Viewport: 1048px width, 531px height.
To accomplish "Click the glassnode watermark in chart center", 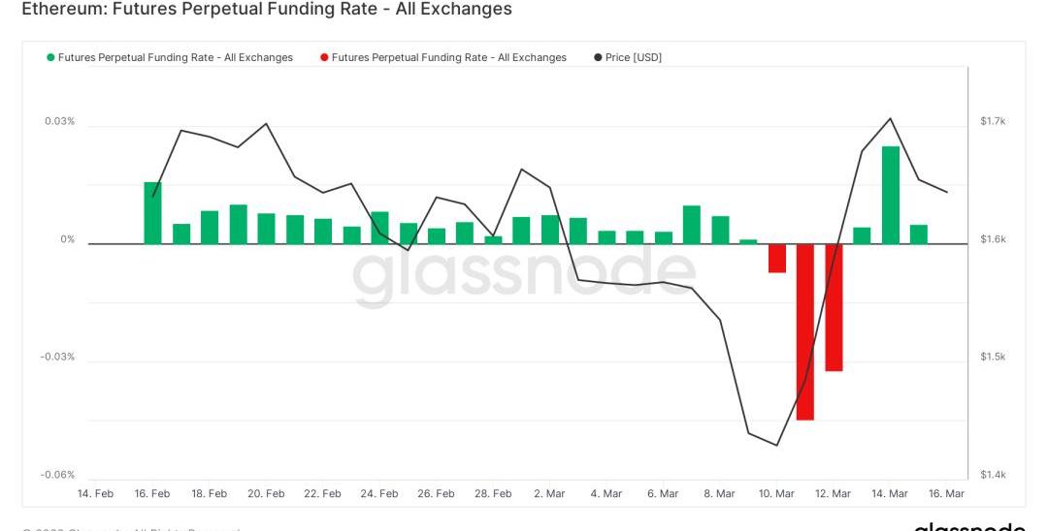I will click(524, 274).
